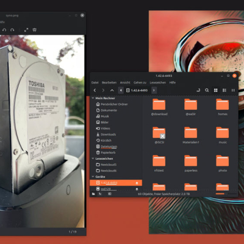
Task: Open the Datei menu
Action: coord(95,82)
